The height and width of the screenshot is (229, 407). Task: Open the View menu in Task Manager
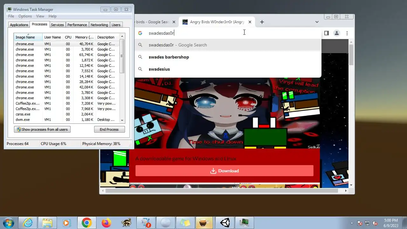[40, 16]
